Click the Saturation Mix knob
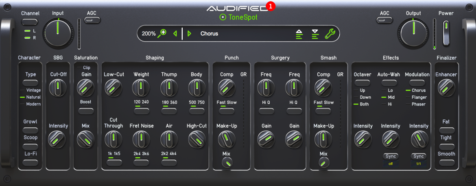Screen dimensions: 476x186 [x=85, y=140]
